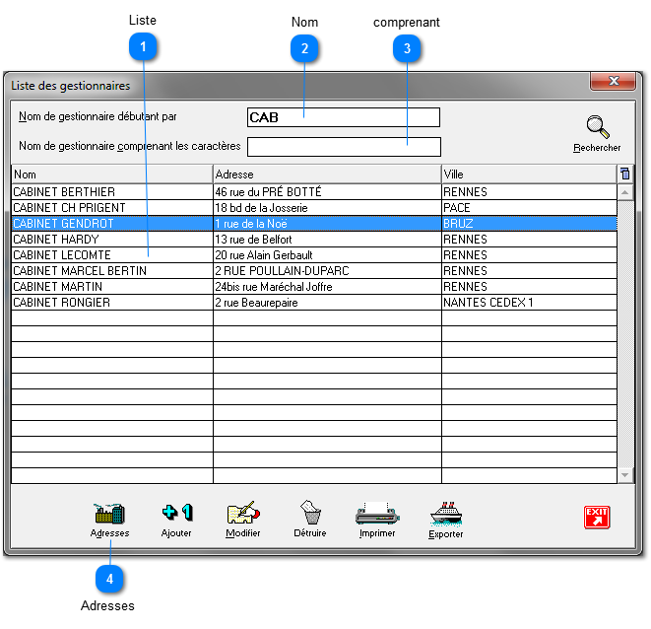The height and width of the screenshot is (629, 651).
Task: Focus the 'comprenant les caractères' input field
Action: tap(343, 147)
